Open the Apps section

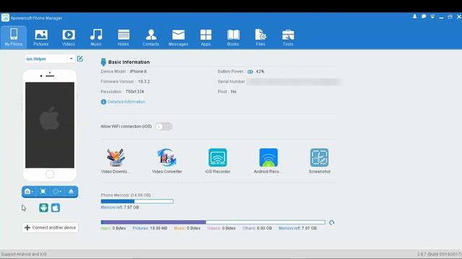(206, 37)
